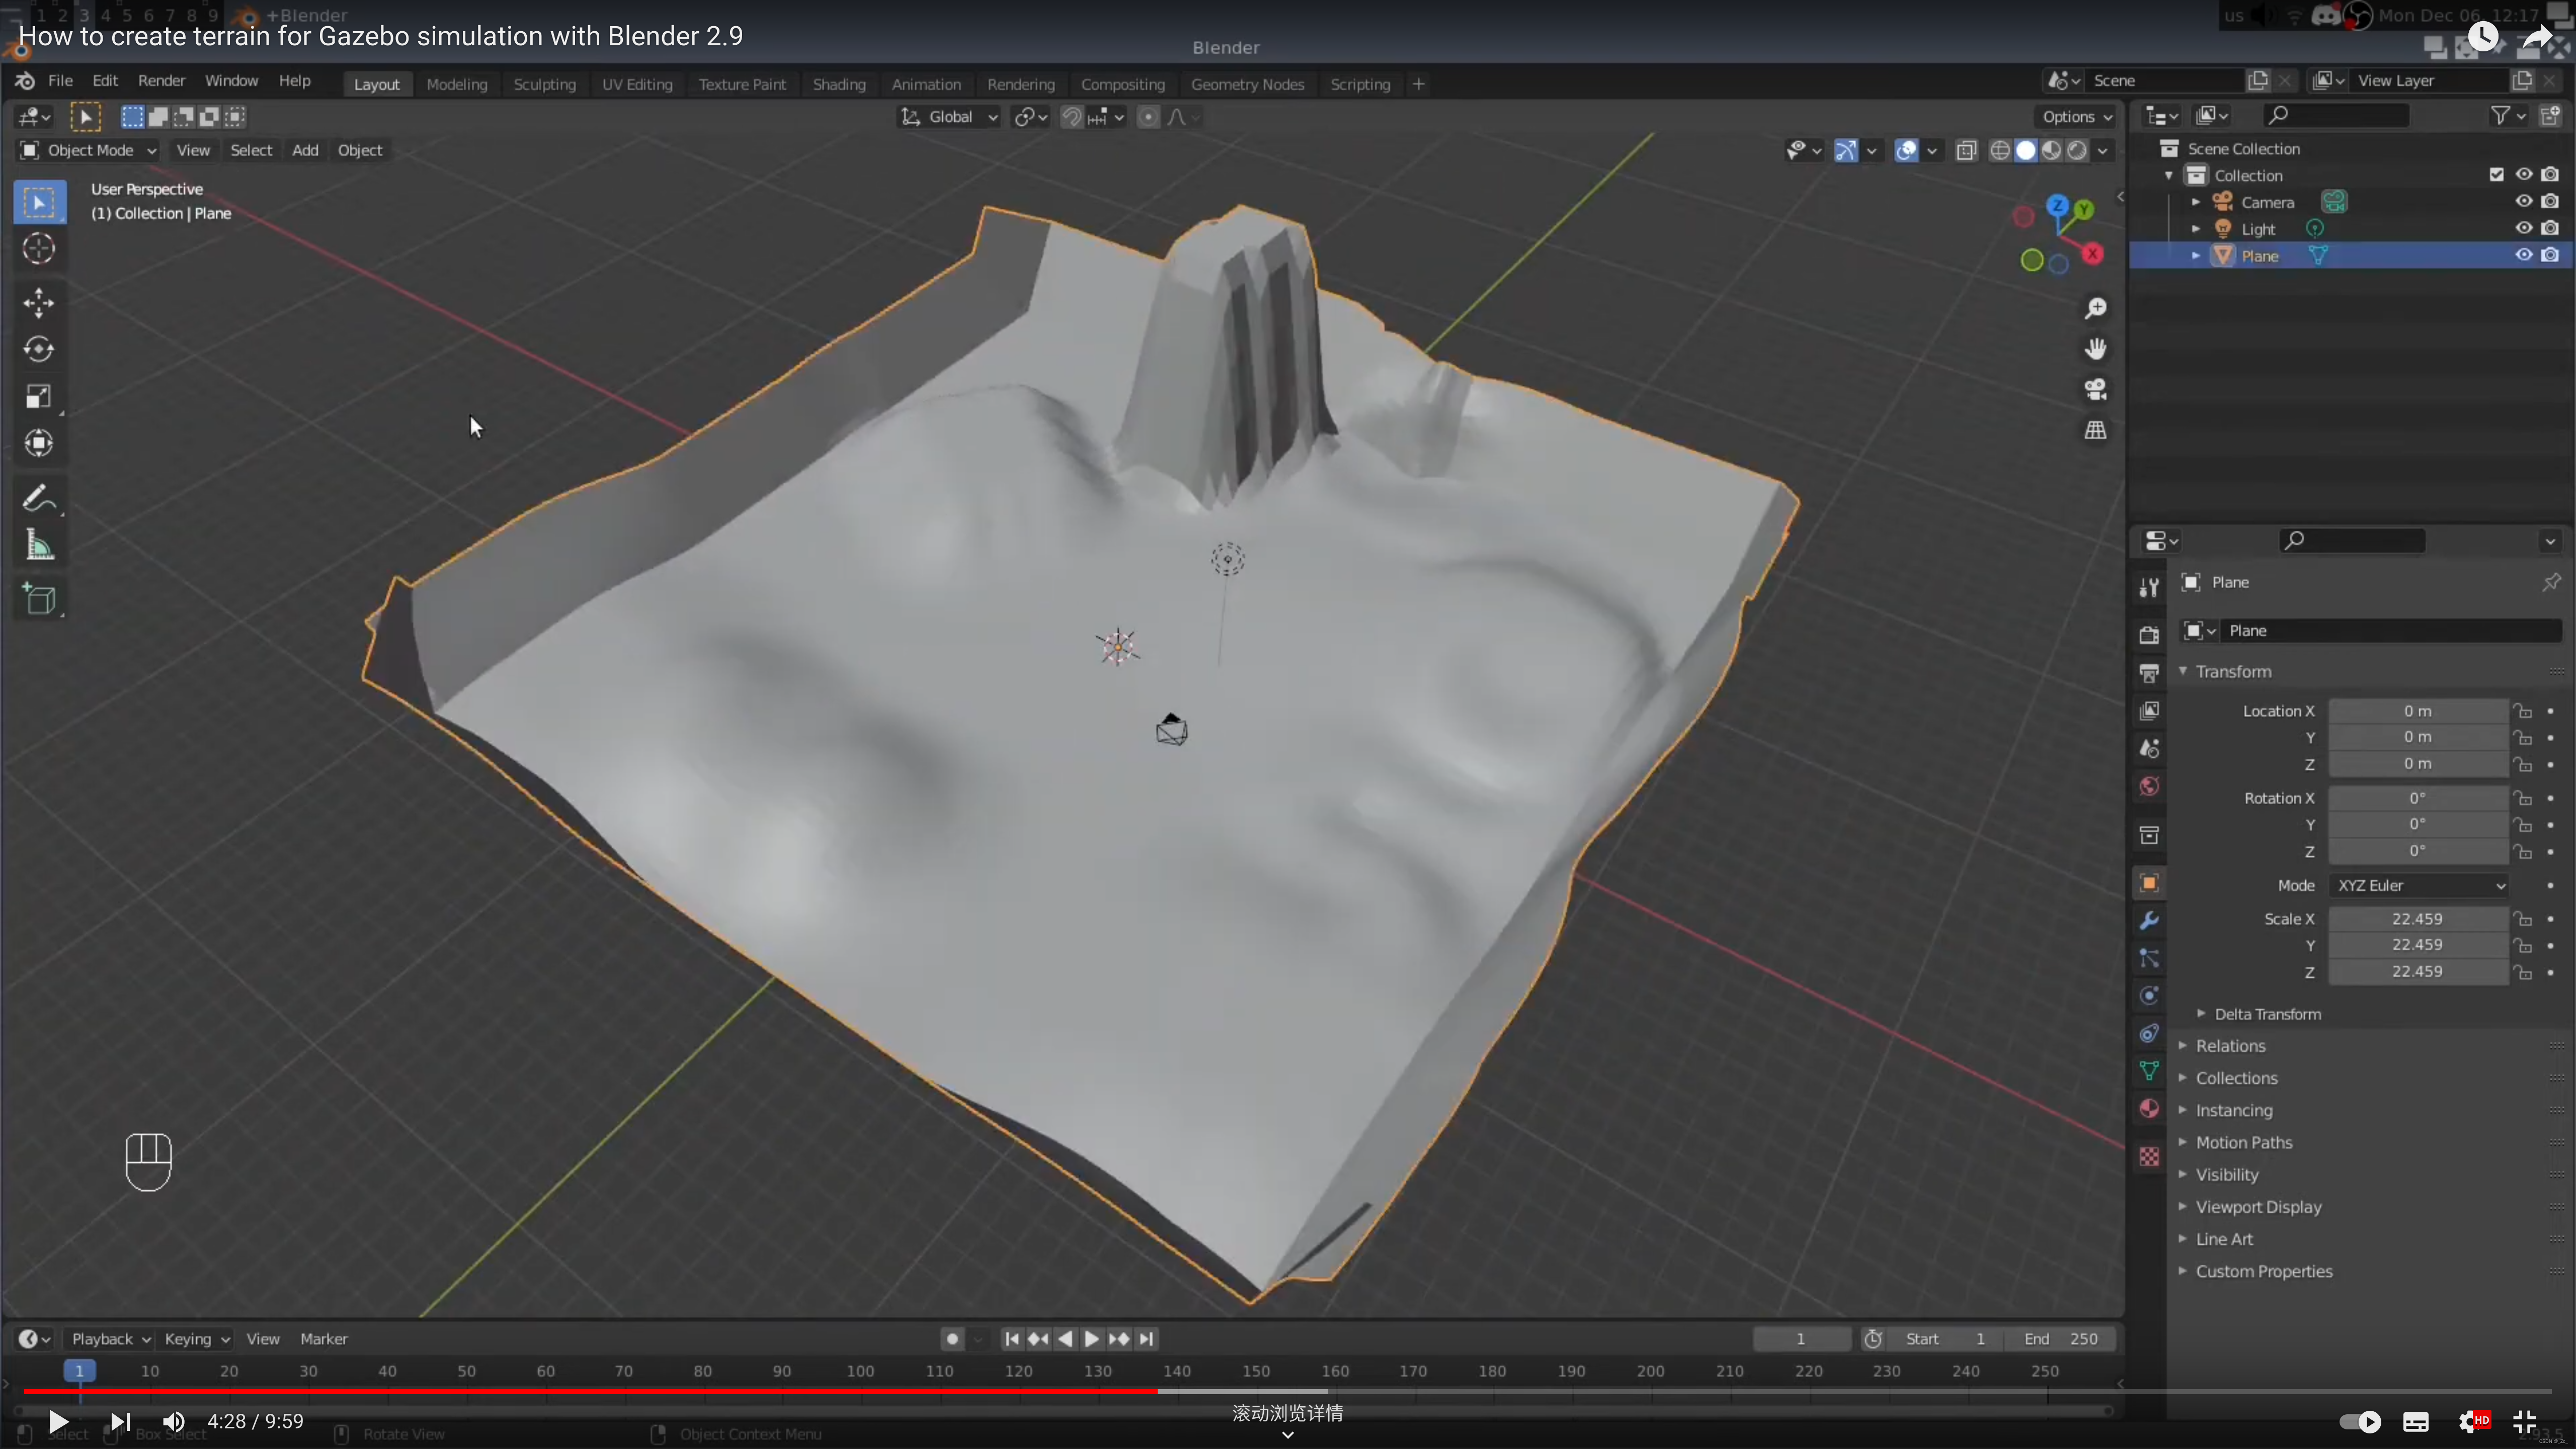Image resolution: width=2576 pixels, height=1449 pixels.
Task: Expand Camera item in outliner
Action: [x=2196, y=202]
